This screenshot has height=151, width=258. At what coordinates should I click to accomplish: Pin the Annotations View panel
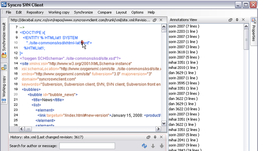[237, 20]
